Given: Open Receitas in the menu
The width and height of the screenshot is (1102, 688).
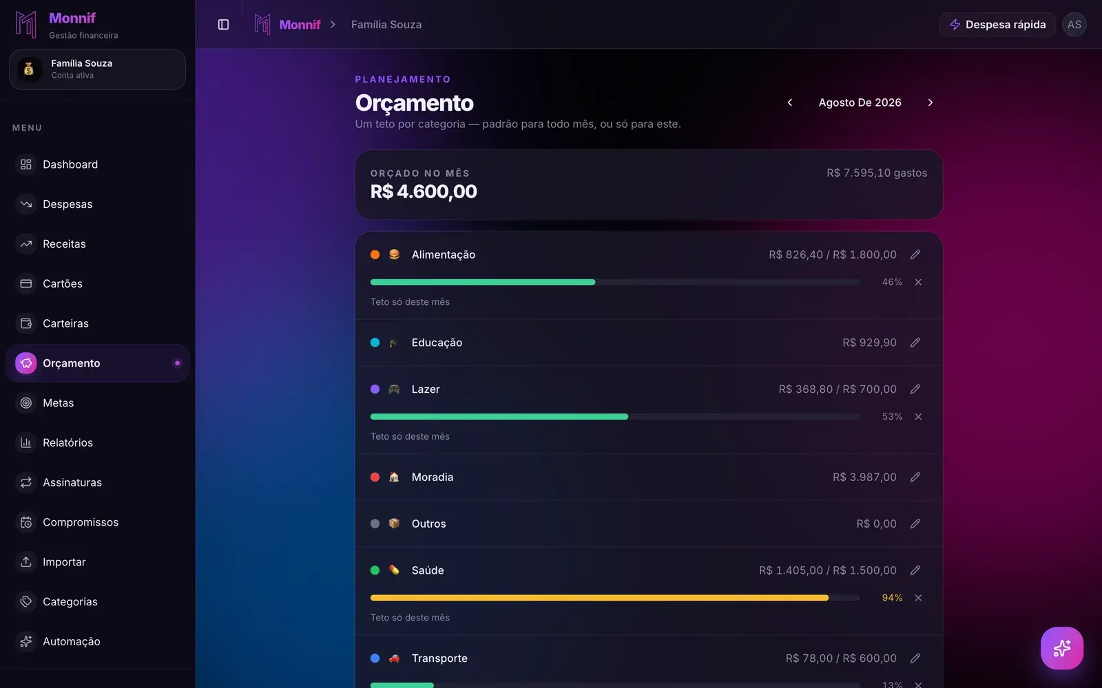Looking at the screenshot, I should (x=97, y=244).
